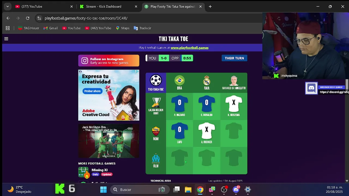
Task: Go back to the previous browser page
Action: pyautogui.click(x=8, y=18)
